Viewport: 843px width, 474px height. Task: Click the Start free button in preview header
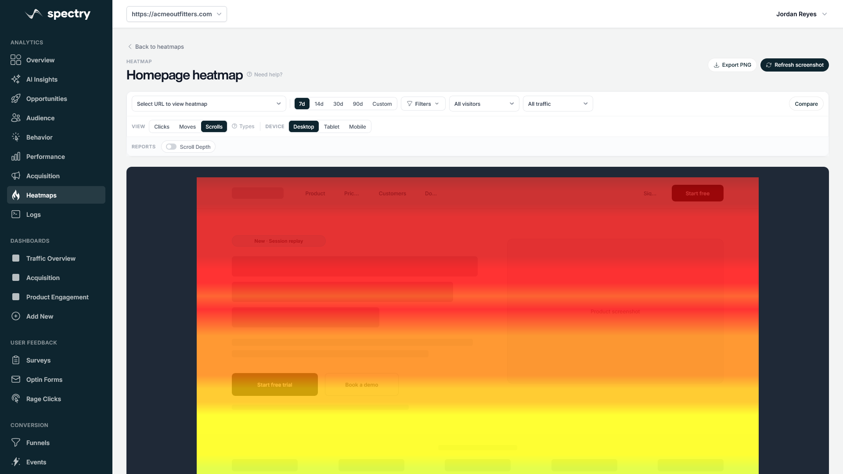tap(698, 193)
